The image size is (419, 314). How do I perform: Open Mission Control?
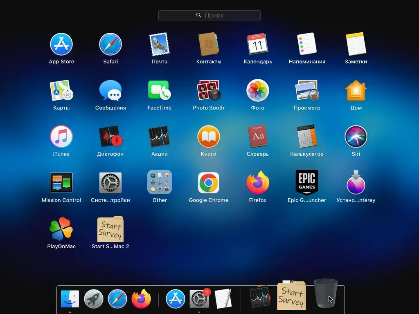point(61,183)
